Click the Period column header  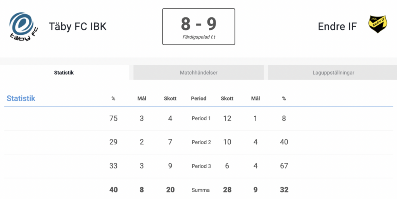[x=198, y=99]
